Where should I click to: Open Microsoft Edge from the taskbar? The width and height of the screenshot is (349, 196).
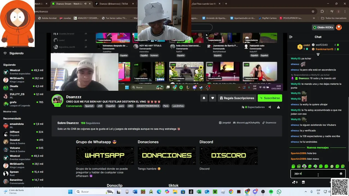159,192
